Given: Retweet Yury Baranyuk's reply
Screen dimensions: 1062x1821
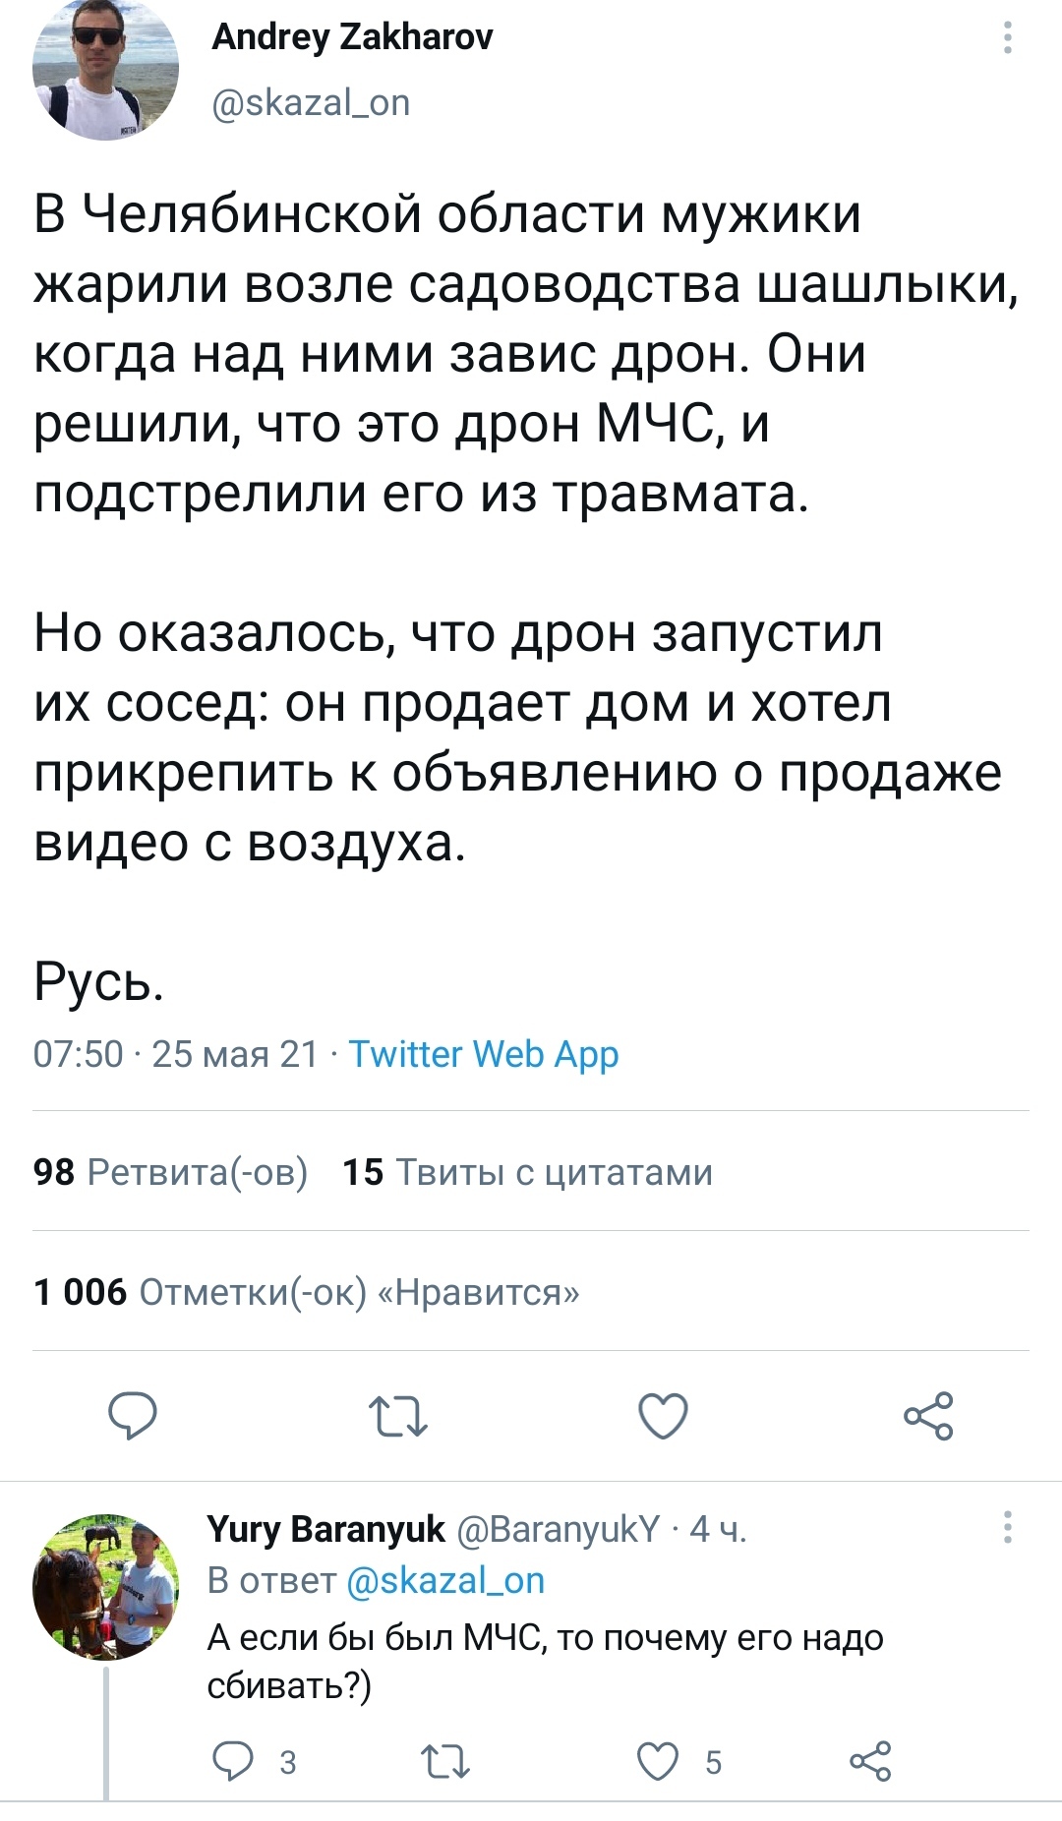Looking at the screenshot, I should pyautogui.click(x=444, y=1761).
